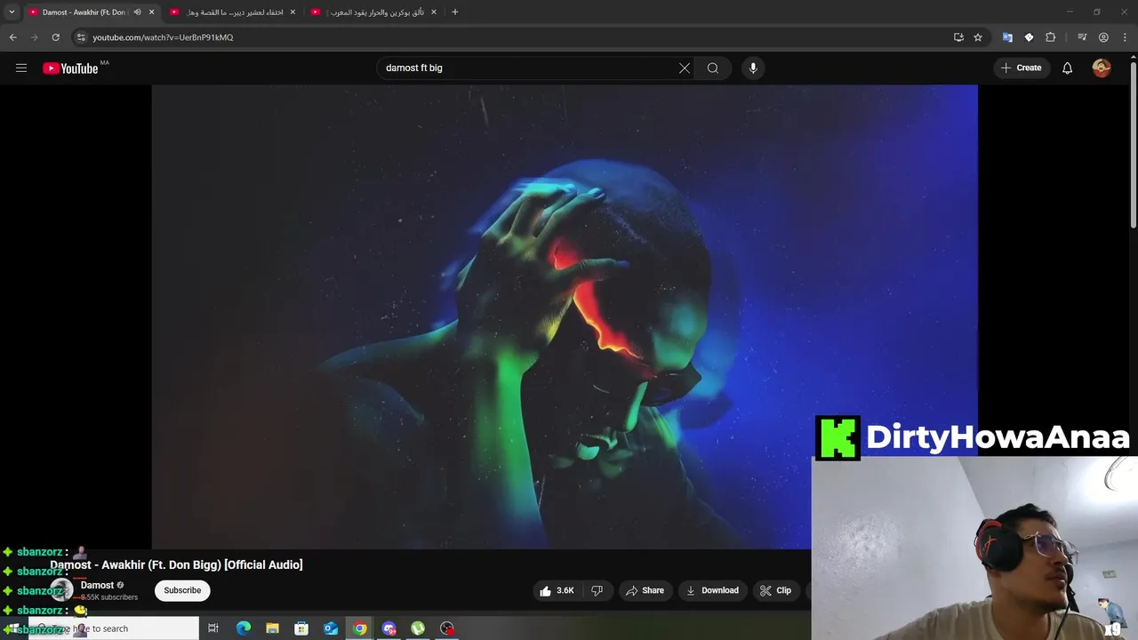
Task: Switch to the third YouTube tab
Action: point(376,12)
